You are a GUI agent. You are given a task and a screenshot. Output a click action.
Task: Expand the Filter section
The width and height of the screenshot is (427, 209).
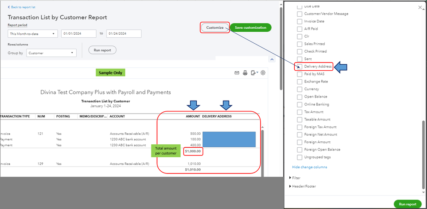pyautogui.click(x=295, y=178)
